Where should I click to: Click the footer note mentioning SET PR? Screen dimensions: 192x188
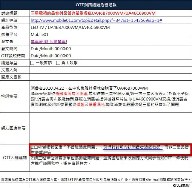(96, 180)
